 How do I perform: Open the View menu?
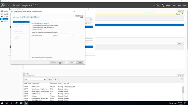(179, 5)
